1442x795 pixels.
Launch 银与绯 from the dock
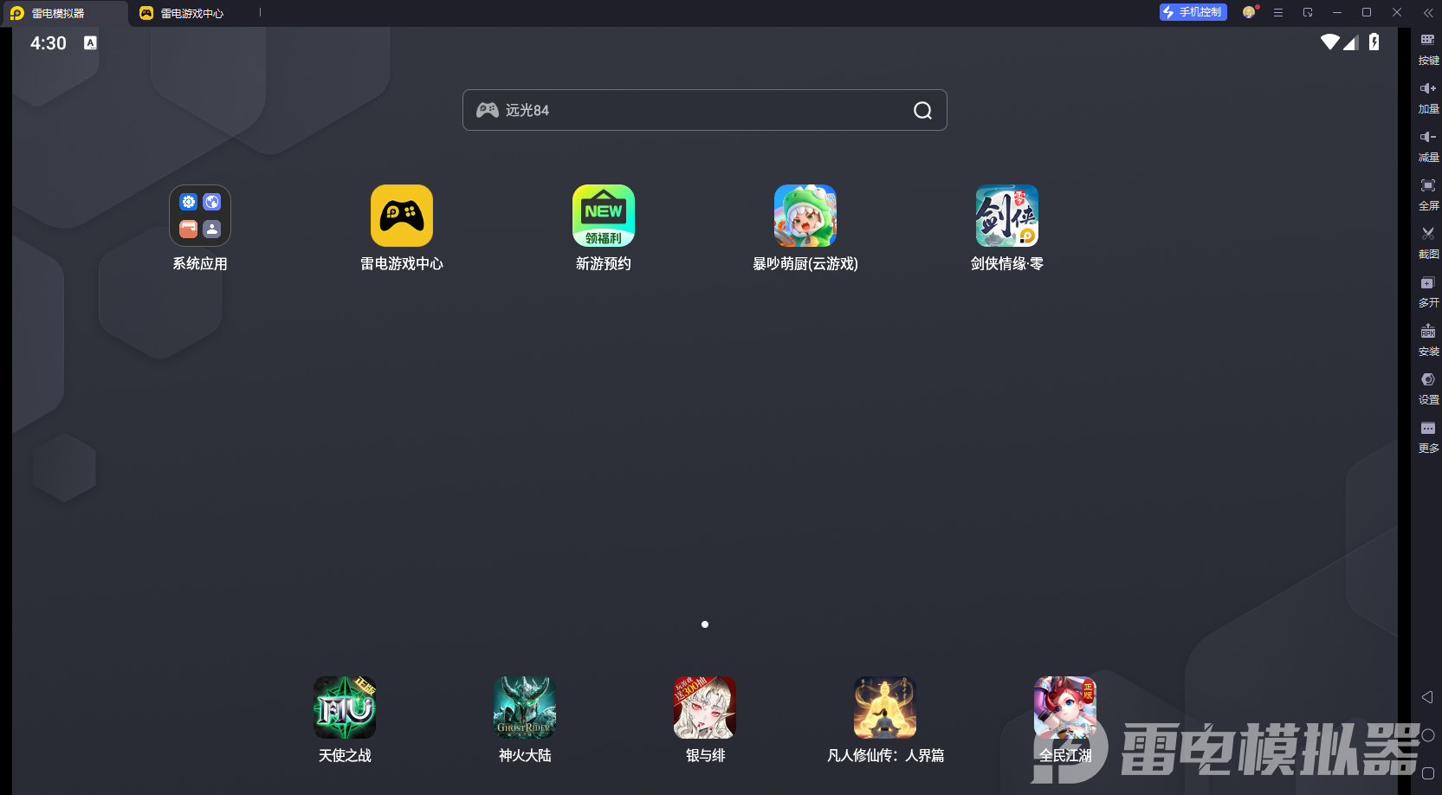705,708
